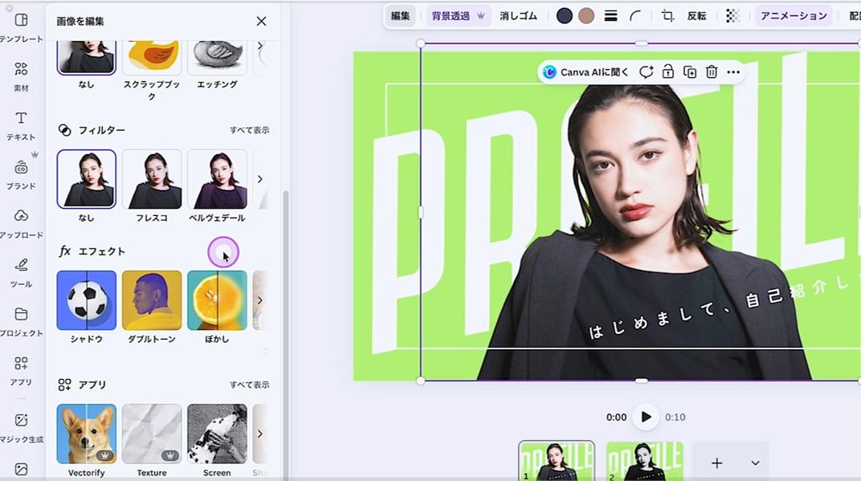861x481 pixels.
Task: Click the 背景透過 button
Action: (x=458, y=16)
